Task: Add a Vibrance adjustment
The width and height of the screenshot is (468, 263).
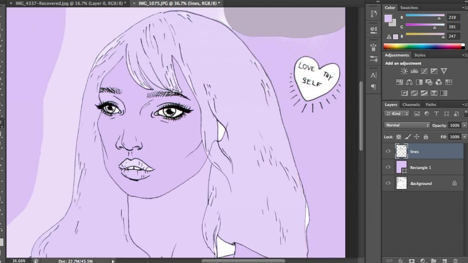Action: 444,71
